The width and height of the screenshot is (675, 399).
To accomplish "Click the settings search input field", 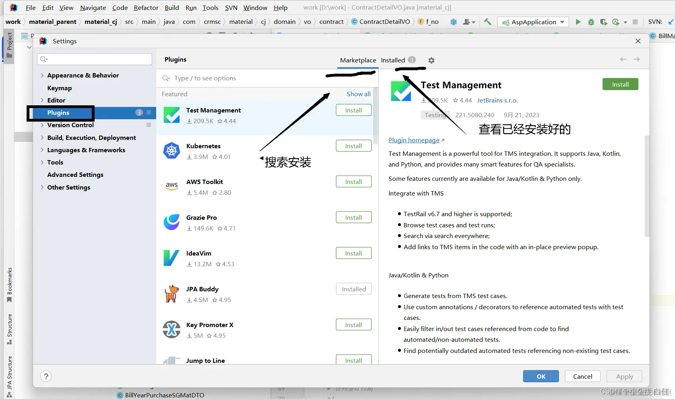I will (x=95, y=59).
